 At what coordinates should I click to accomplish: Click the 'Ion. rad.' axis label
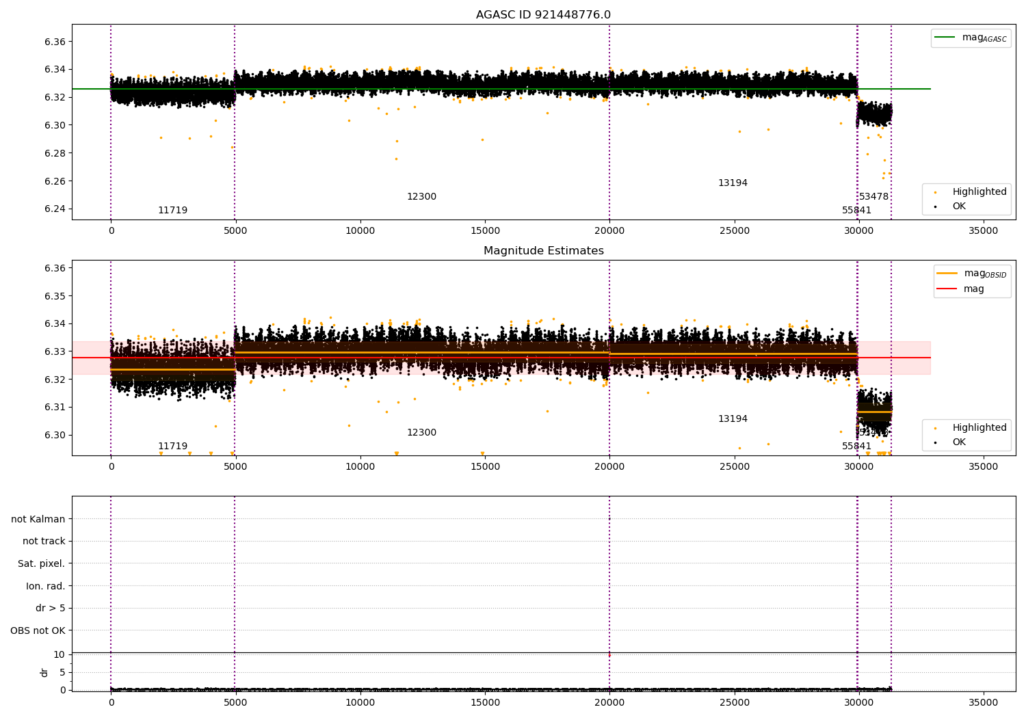pyautogui.click(x=46, y=586)
